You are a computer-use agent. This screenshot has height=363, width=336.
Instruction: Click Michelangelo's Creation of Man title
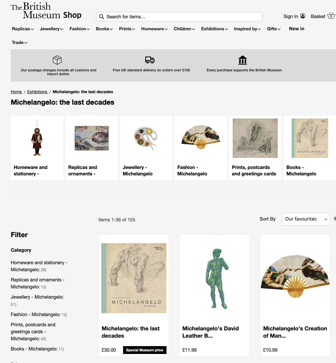[x=295, y=332]
